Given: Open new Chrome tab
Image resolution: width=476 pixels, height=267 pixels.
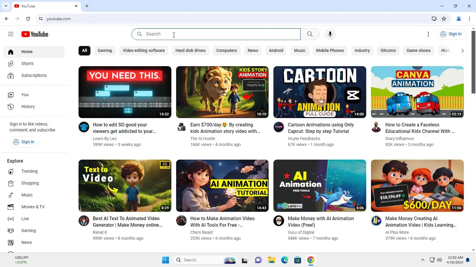Looking at the screenshot, I should (x=87, y=6).
